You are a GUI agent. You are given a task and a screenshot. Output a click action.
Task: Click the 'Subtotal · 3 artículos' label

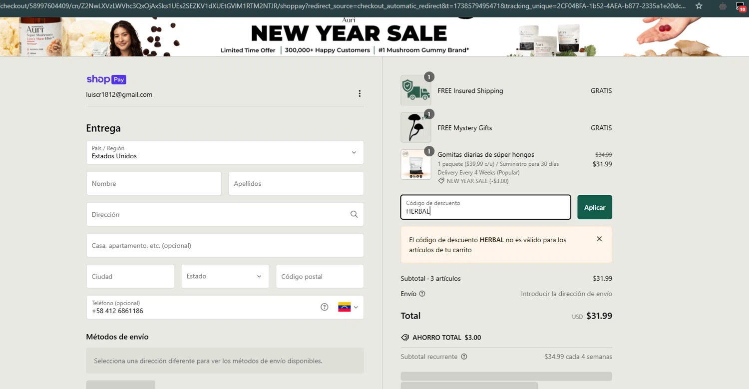430,279
